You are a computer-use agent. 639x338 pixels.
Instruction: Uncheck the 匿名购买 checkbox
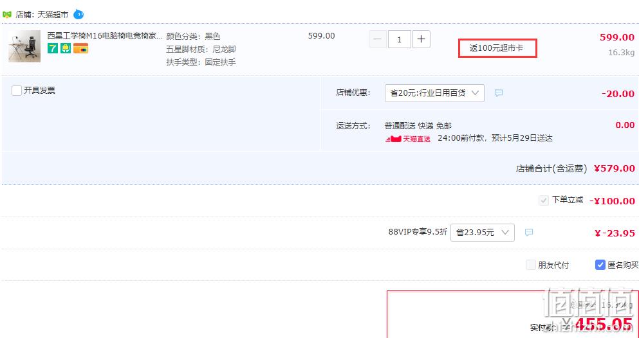coord(600,265)
